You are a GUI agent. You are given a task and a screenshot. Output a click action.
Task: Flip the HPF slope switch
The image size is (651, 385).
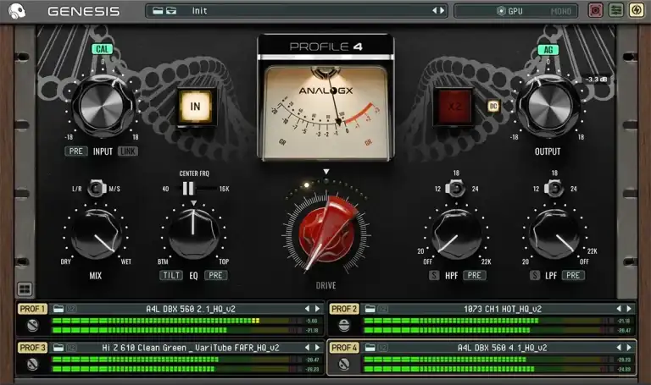pyautogui.click(x=455, y=189)
